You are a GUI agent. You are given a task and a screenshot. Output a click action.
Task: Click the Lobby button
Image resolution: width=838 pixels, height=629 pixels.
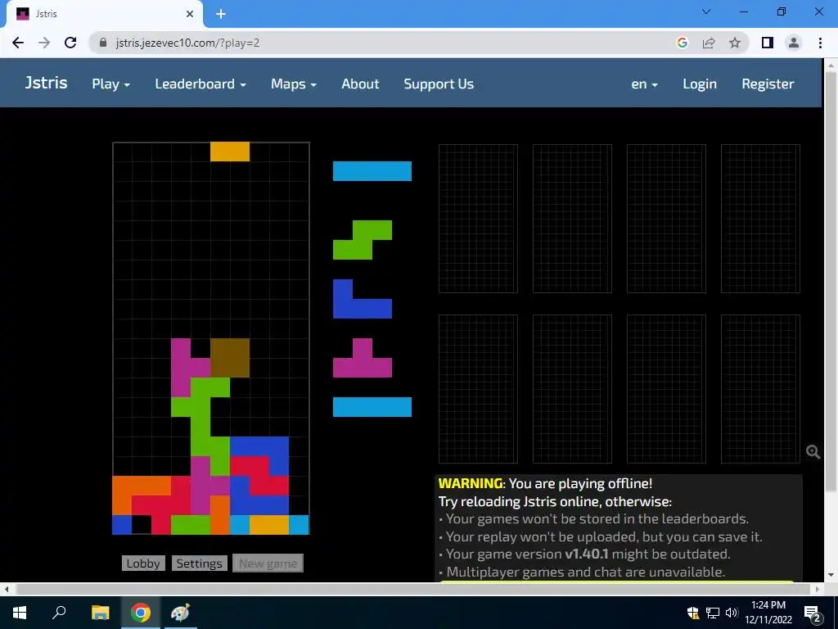point(143,563)
